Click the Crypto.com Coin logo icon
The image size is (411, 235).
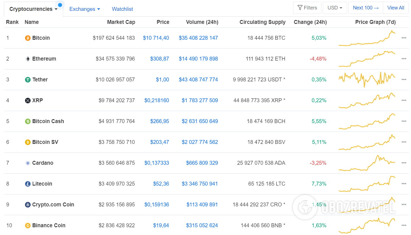(x=28, y=205)
